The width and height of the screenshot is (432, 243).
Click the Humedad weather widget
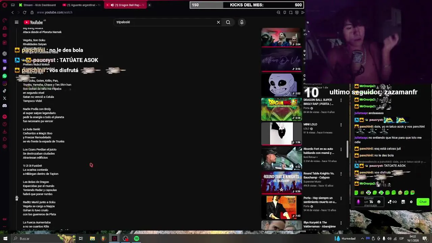[x=345, y=239]
